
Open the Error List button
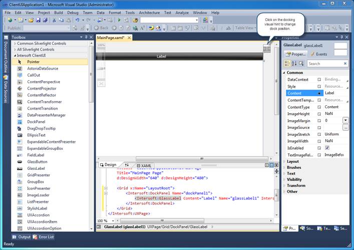(x=44, y=237)
